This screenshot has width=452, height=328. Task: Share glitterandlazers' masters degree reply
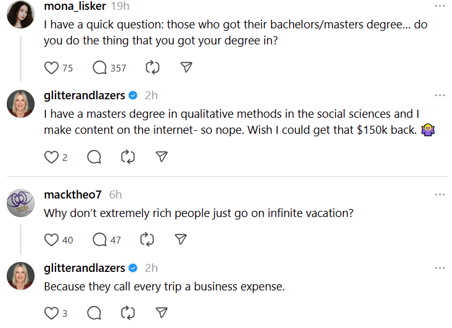162,157
